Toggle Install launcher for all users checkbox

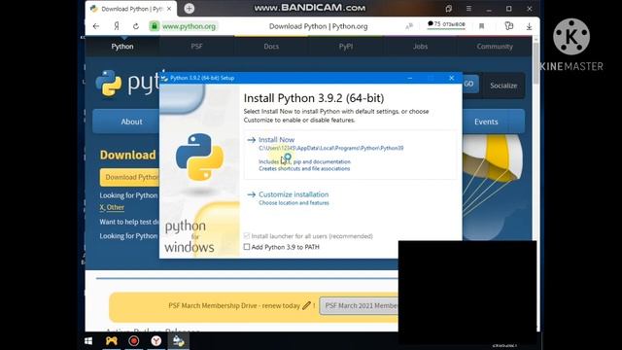tap(247, 235)
